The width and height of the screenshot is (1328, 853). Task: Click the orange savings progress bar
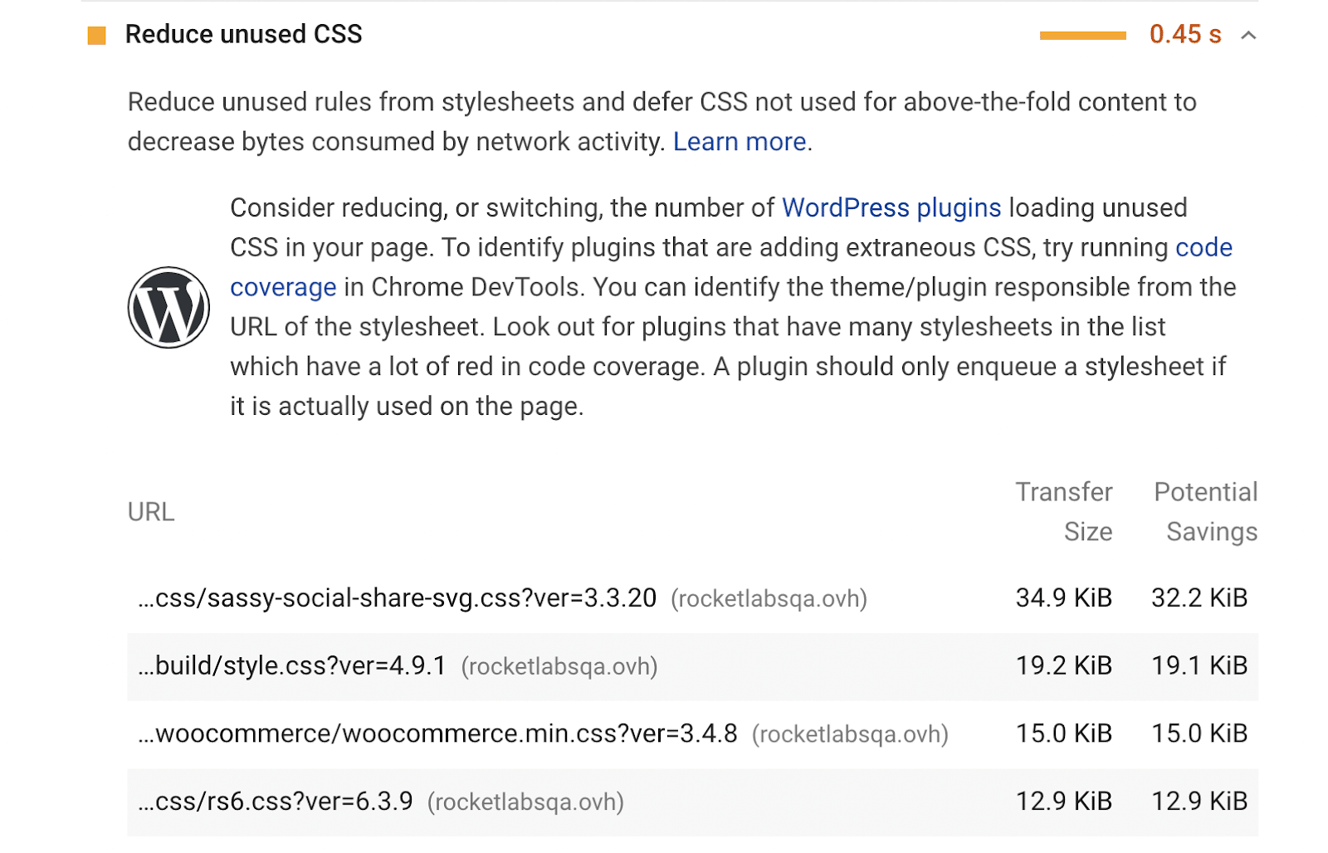(x=1082, y=36)
